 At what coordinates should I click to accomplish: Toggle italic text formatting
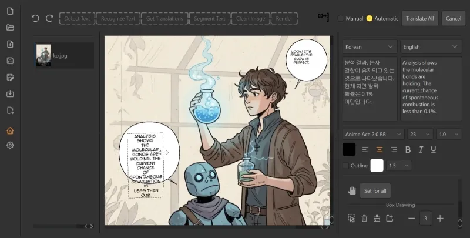pos(421,149)
